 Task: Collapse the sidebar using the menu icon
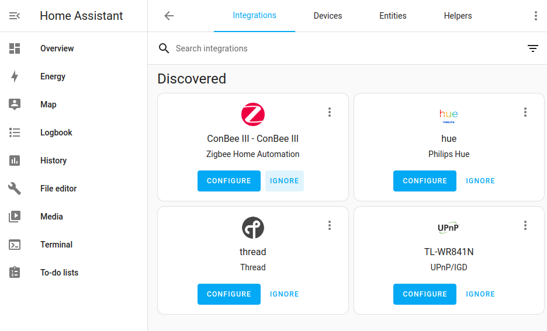click(14, 16)
